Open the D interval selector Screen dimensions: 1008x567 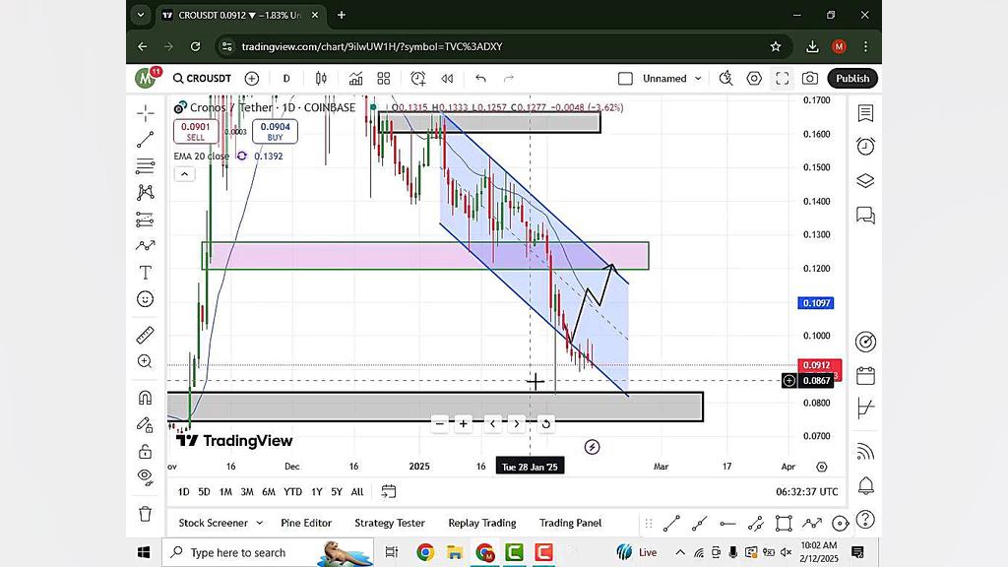(x=286, y=79)
